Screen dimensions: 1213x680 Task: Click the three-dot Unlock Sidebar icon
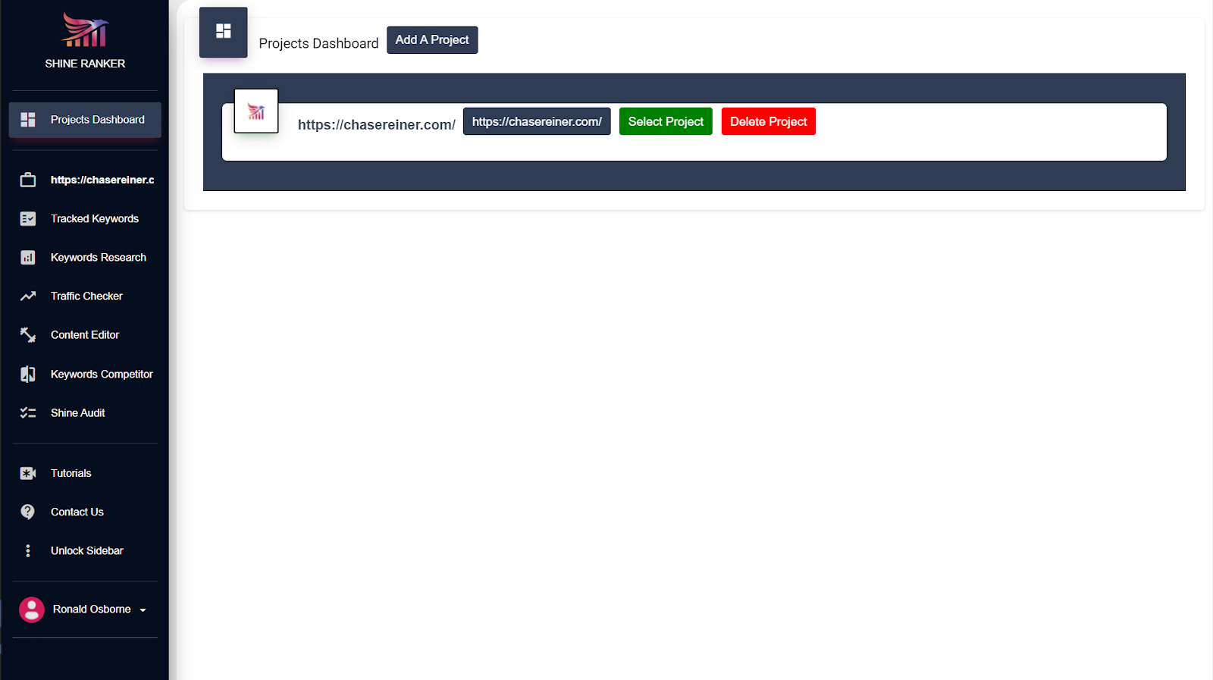28,550
